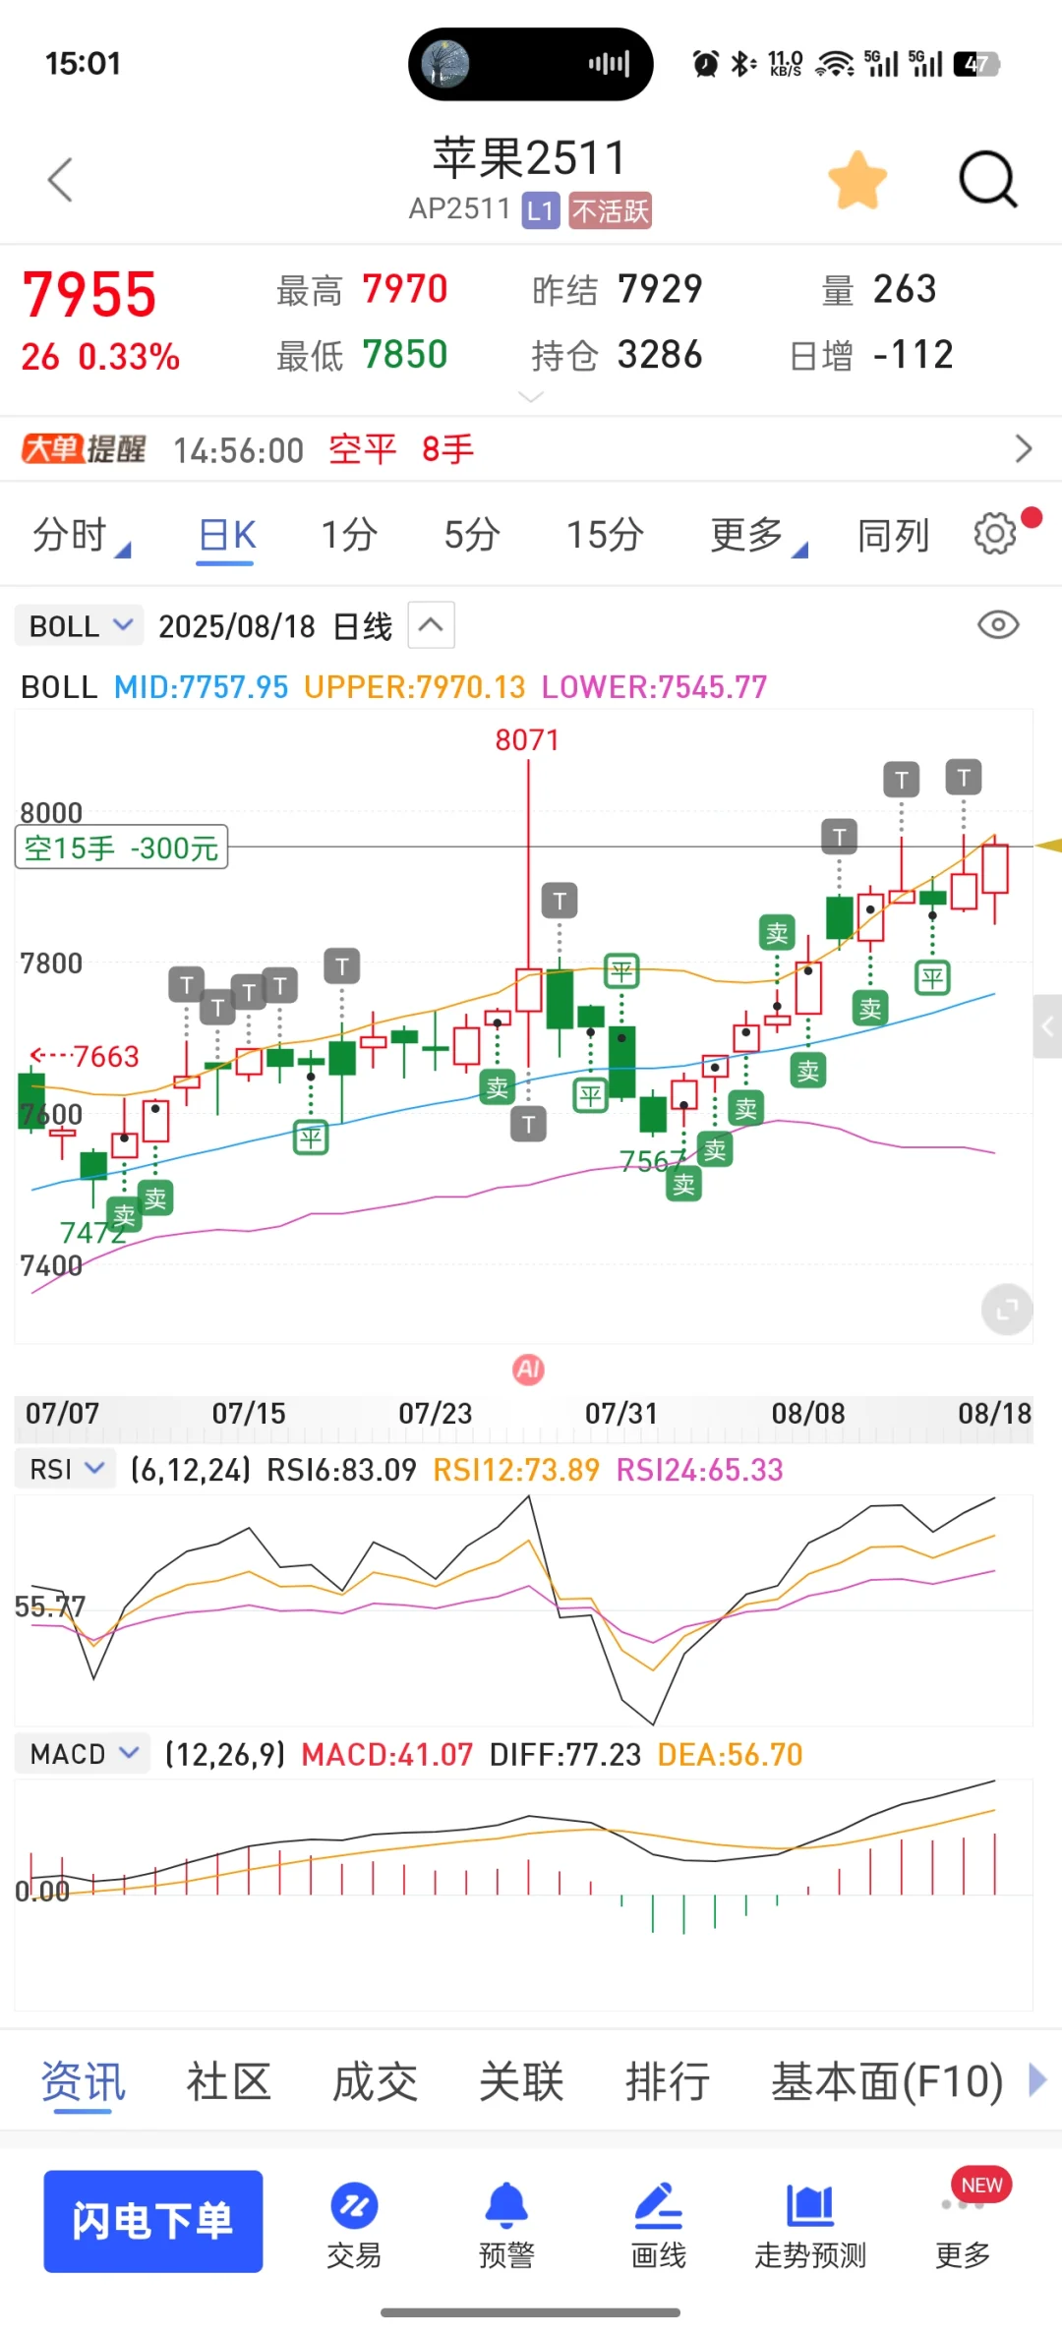The width and height of the screenshot is (1062, 2335).
Task: Switch to 1分 chart
Action: (349, 536)
